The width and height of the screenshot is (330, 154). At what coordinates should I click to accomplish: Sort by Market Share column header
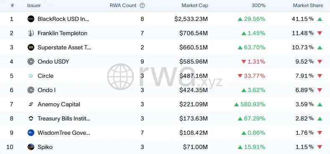coord(308,5)
